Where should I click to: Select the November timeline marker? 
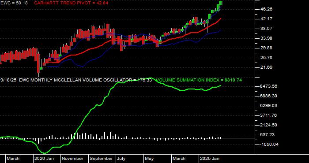pos(72,159)
